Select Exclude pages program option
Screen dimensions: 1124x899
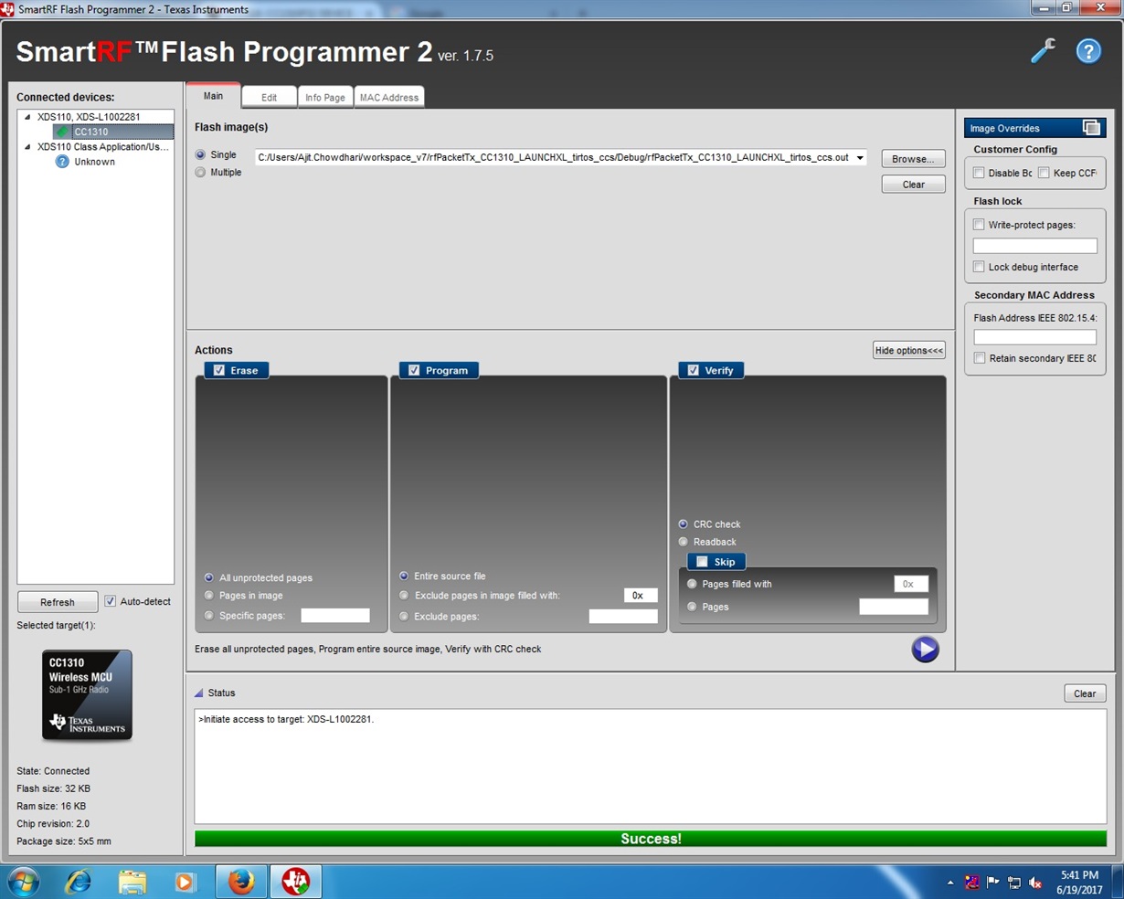[x=404, y=617]
